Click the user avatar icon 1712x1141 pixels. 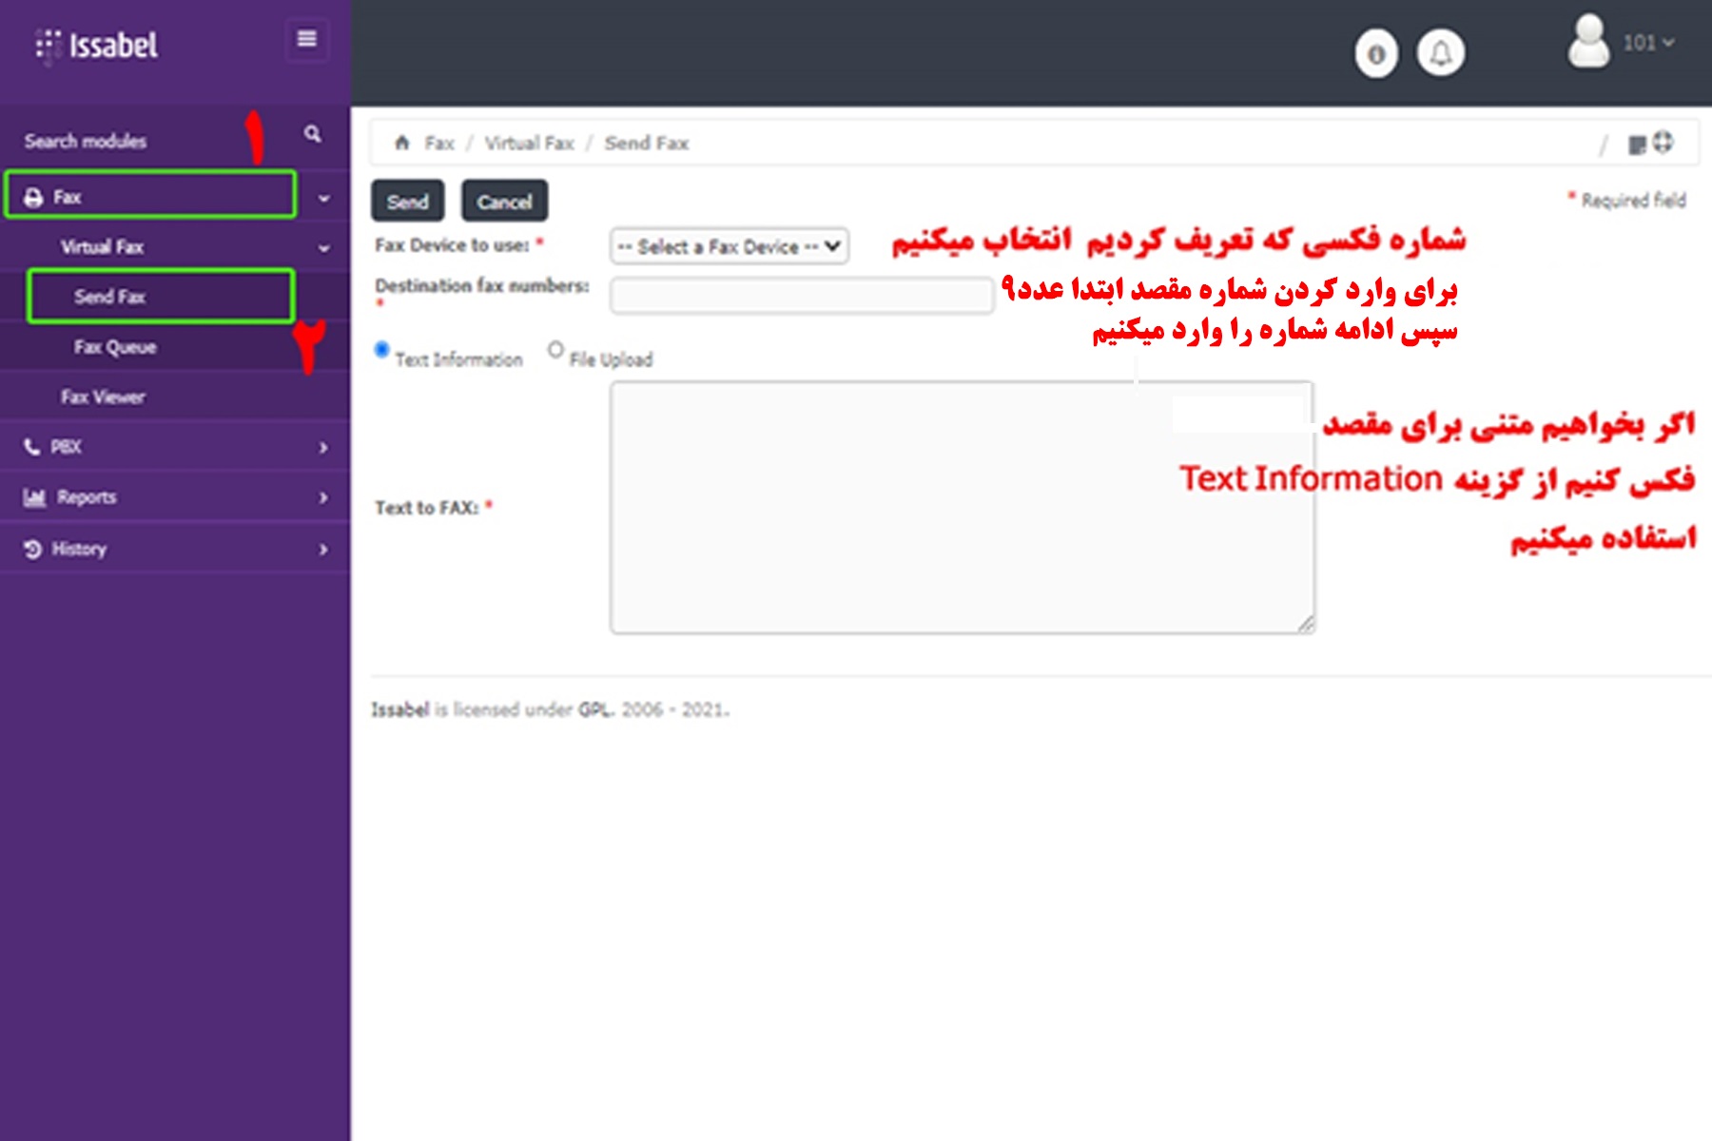[1588, 41]
